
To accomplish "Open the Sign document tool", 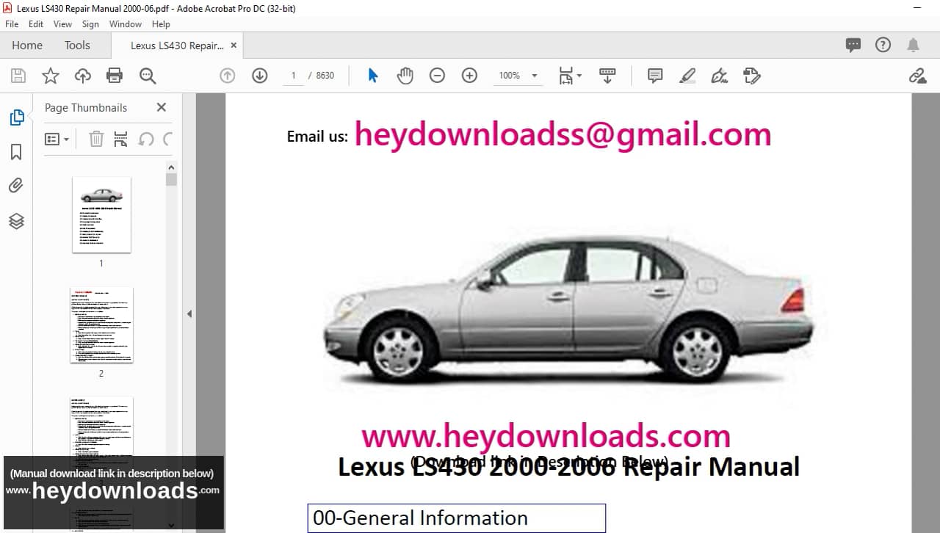I will pos(720,76).
